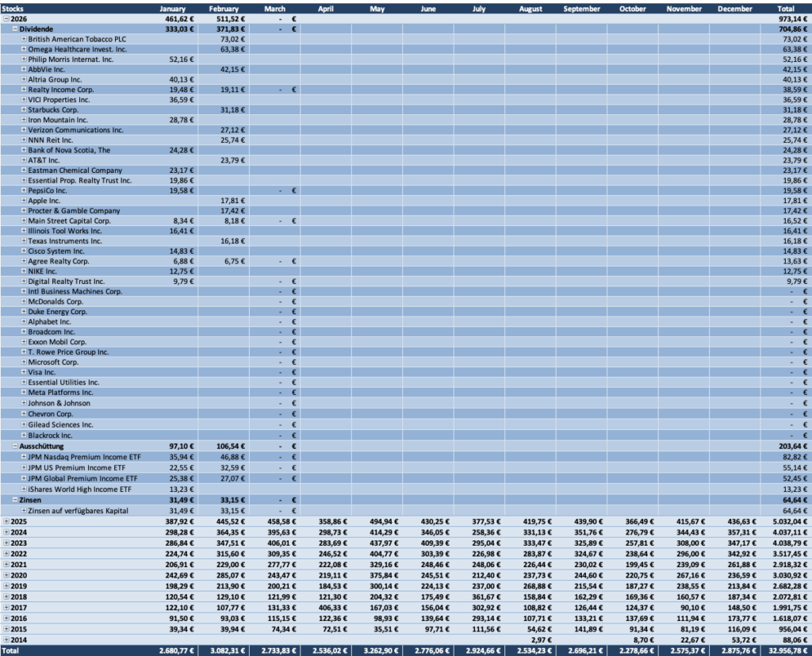Viewport: 812px width, 656px height.
Task: Expand the JPM Nasdaq Premium Income ETF row
Action: pyautogui.click(x=23, y=455)
